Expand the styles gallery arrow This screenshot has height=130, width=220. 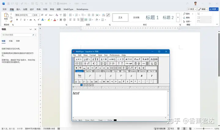tap(178, 17)
